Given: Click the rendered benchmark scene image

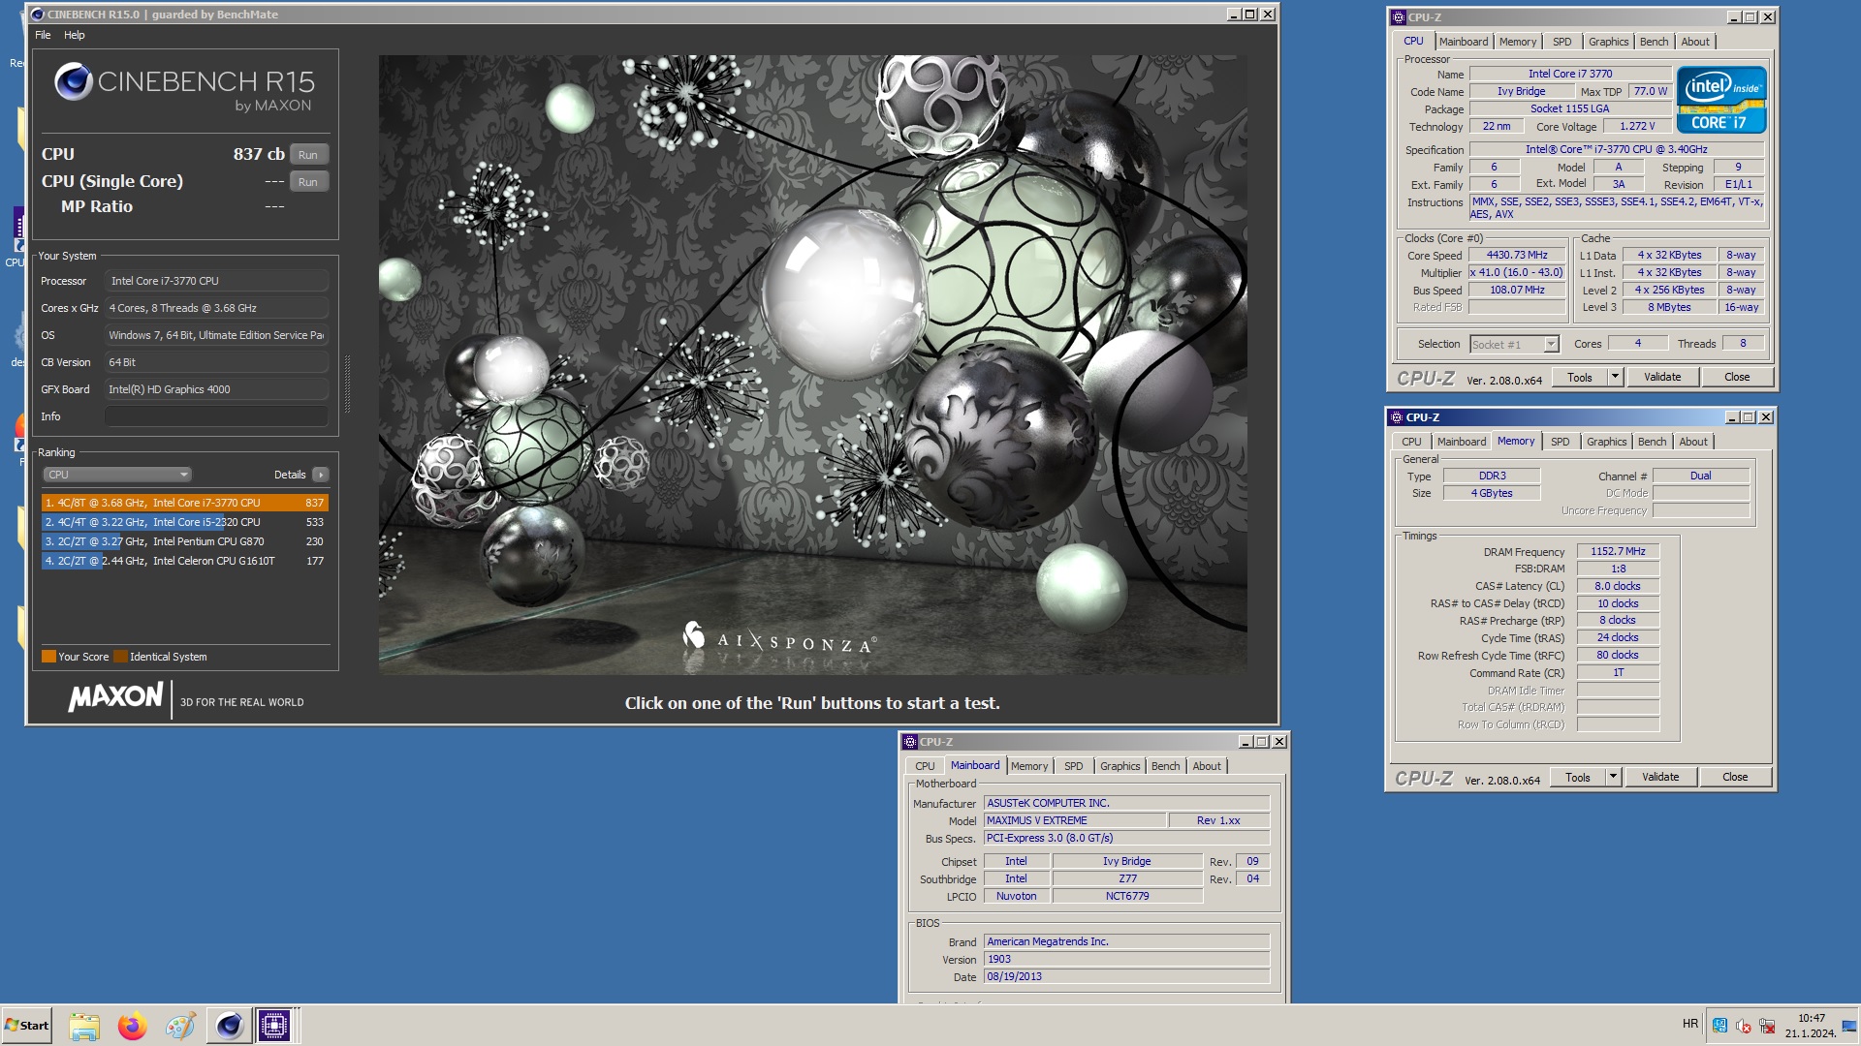Looking at the screenshot, I should click(x=812, y=364).
